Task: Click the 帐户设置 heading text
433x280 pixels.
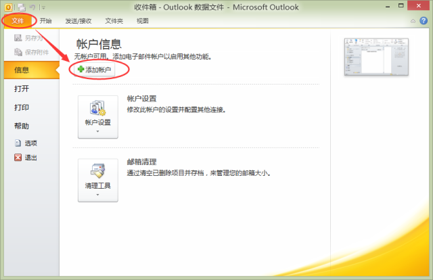Action: click(x=141, y=99)
